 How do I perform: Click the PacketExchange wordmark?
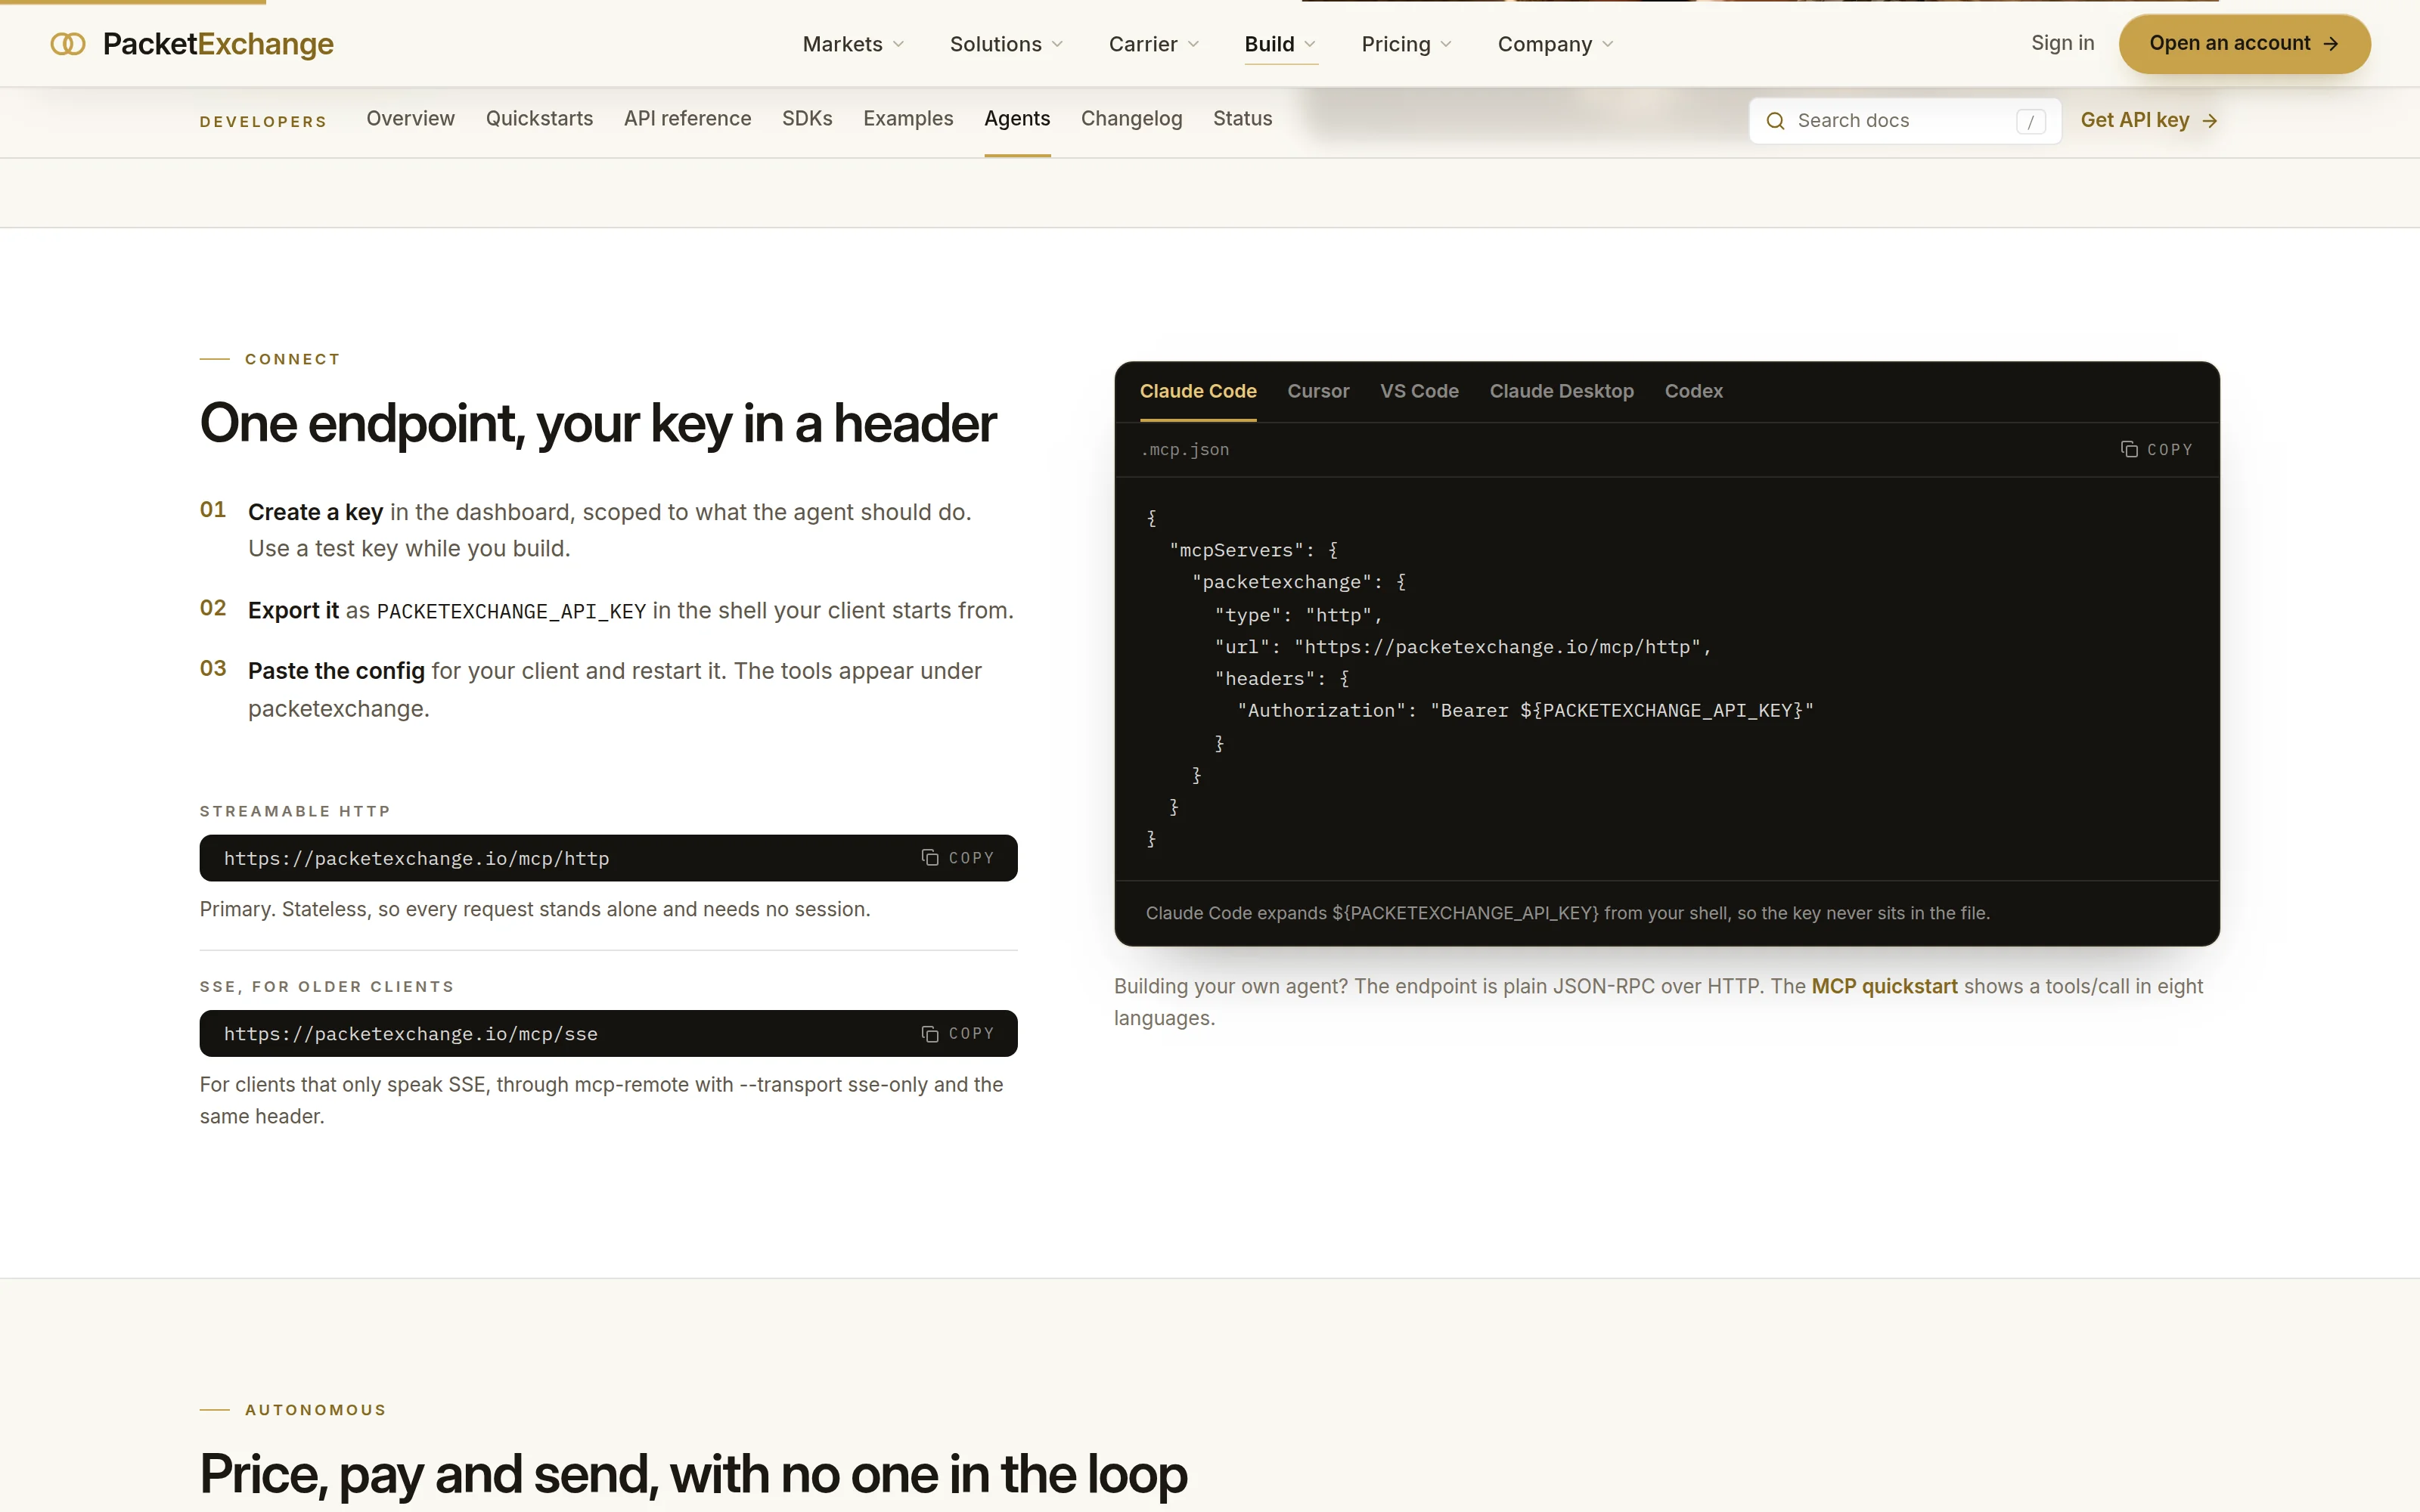(218, 44)
